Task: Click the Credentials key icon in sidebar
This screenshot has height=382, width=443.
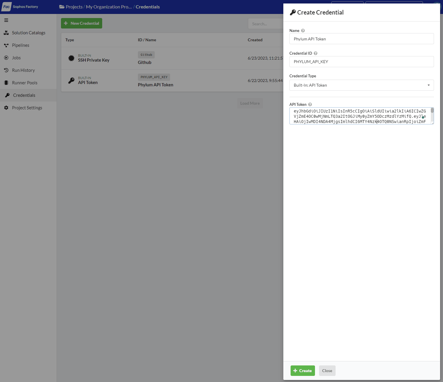Action: click(x=7, y=95)
